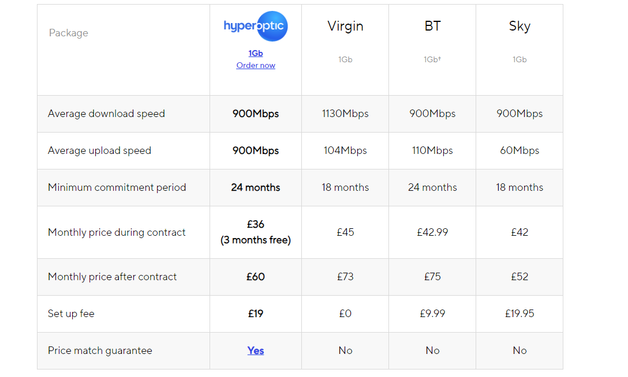Image resolution: width=628 pixels, height=377 pixels.
Task: Click Sky's 60Mbps upload speed cell
Action: [x=519, y=150]
